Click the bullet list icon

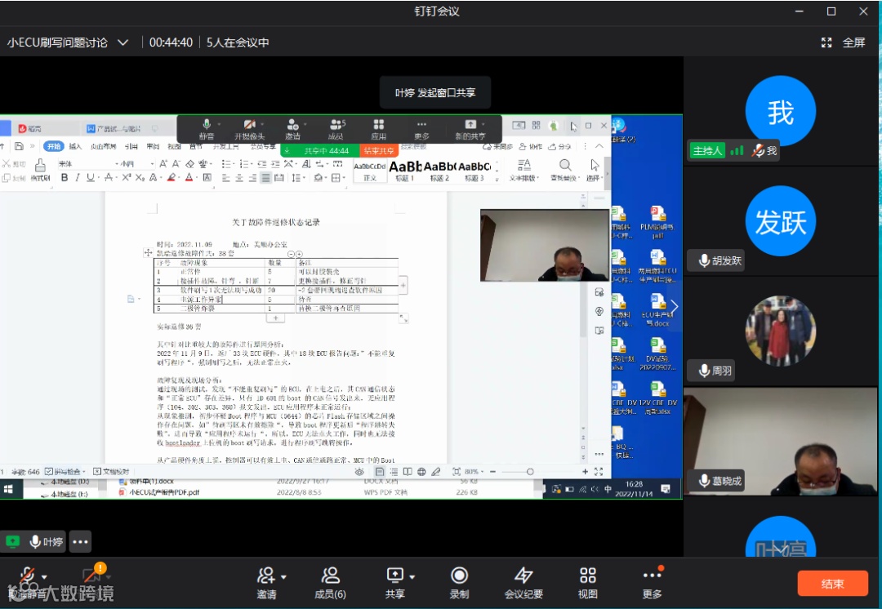226,163
